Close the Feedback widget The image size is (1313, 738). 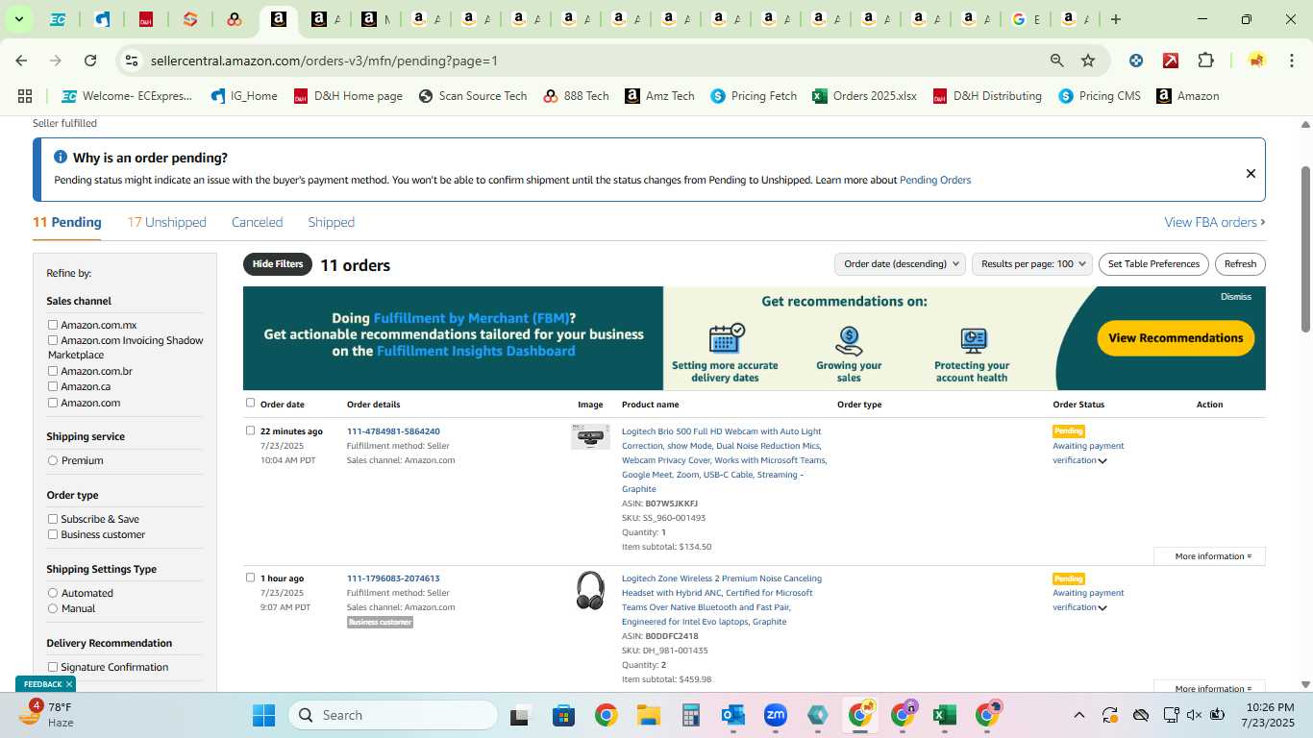point(69,684)
